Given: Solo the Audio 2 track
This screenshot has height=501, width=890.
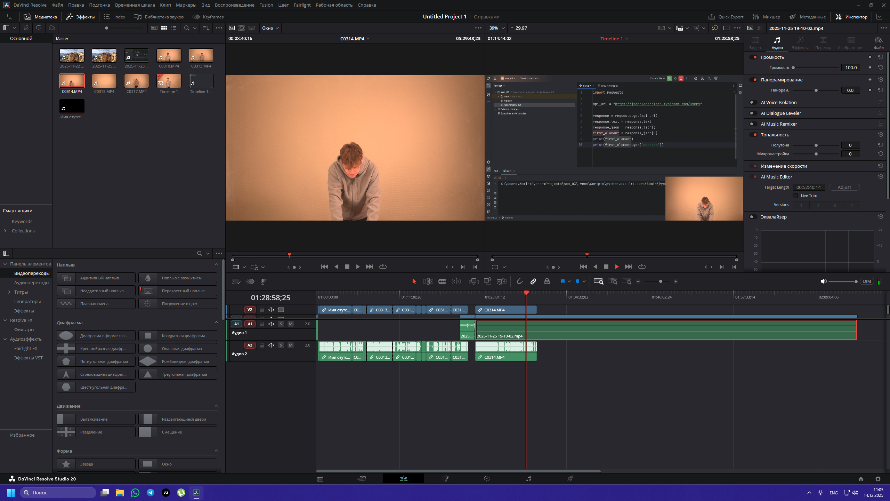Looking at the screenshot, I should 281,345.
